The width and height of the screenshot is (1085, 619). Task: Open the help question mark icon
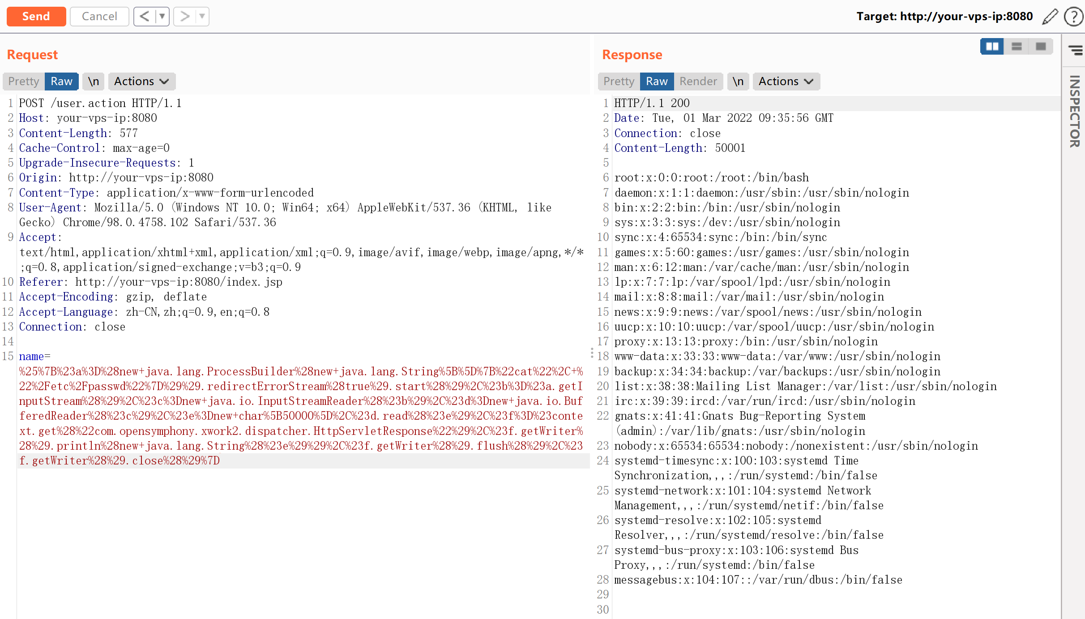coord(1073,17)
